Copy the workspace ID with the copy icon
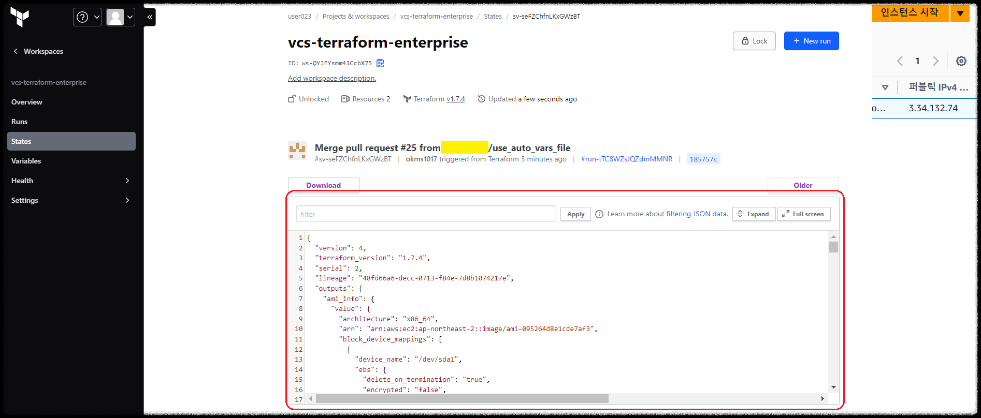The width and height of the screenshot is (981, 418). [x=380, y=63]
